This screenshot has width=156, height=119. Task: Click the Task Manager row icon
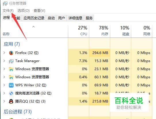click(x=11, y=61)
